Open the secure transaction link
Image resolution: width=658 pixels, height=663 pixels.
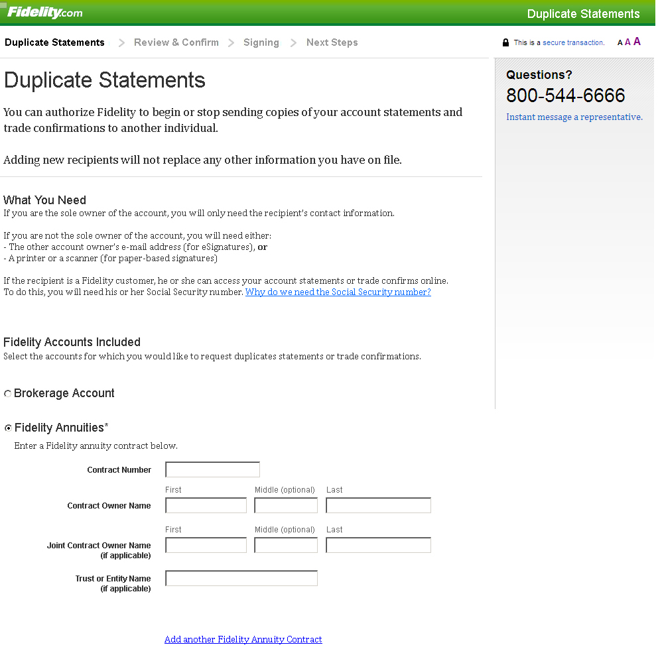pyautogui.click(x=573, y=42)
